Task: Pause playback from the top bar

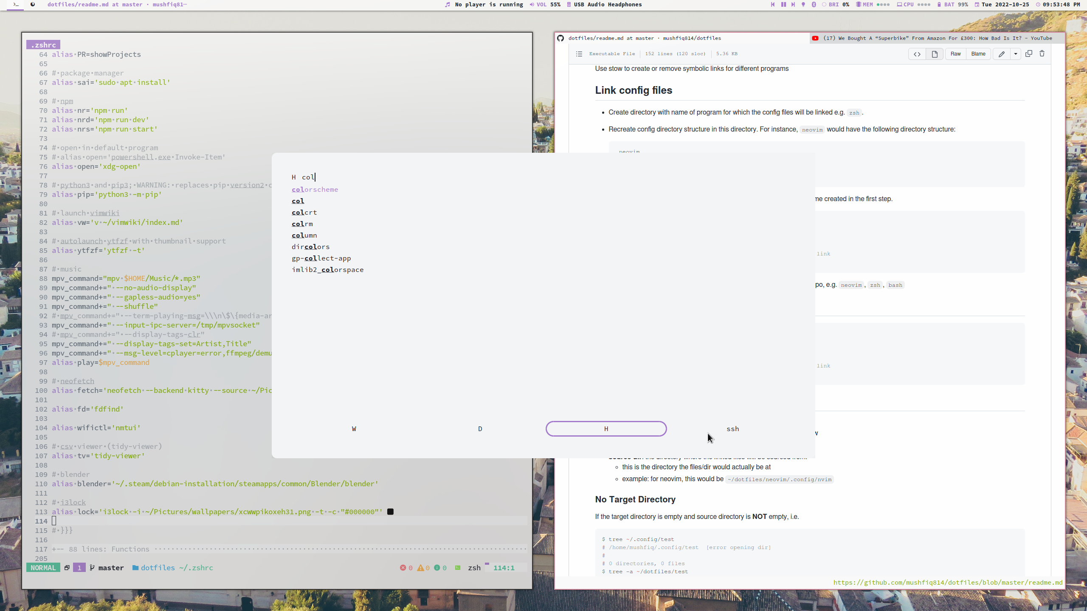Action: coord(783,5)
